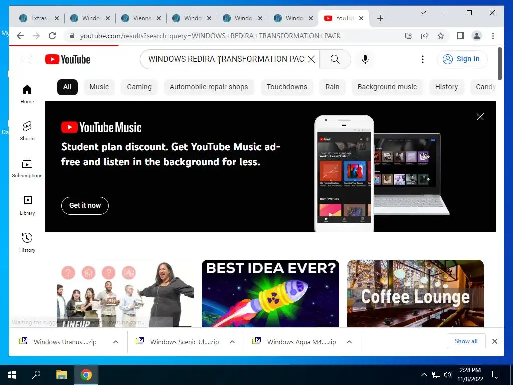The image size is (513, 385).
Task: Open the Chrome profile avatar
Action: (477, 36)
